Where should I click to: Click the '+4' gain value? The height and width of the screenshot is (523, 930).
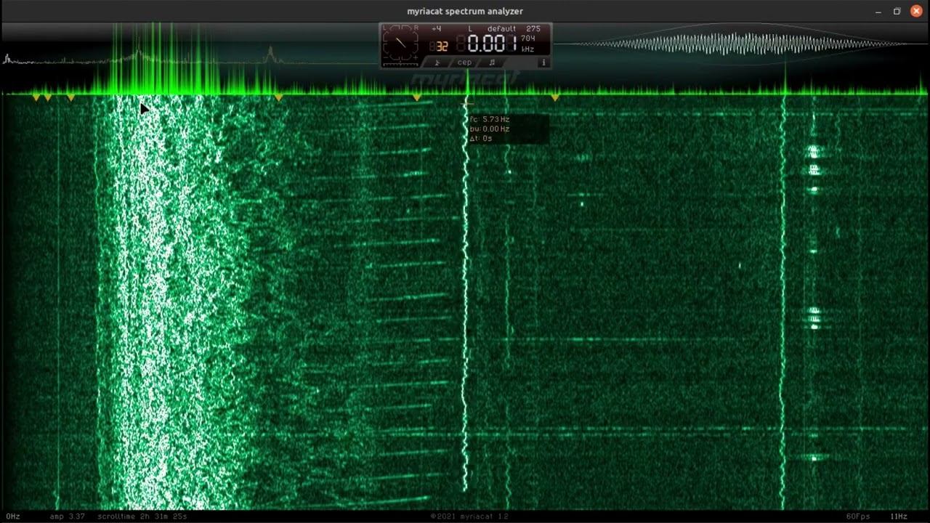point(436,29)
